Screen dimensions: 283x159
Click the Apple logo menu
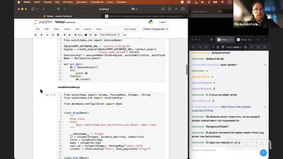pos(19,2)
